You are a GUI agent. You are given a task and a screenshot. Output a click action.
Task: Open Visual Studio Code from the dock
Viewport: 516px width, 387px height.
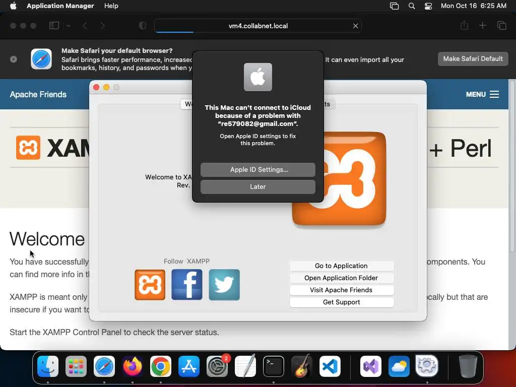pos(330,366)
